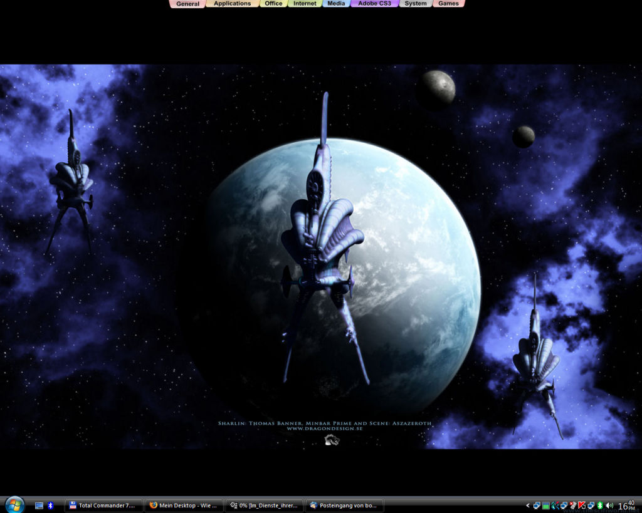Click the green Bluetooth tray icon
Image resolution: width=642 pixels, height=513 pixels.
point(600,505)
